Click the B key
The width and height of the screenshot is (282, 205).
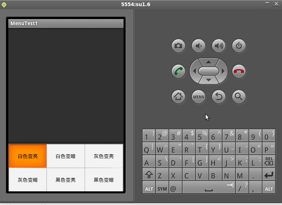(x=215, y=174)
